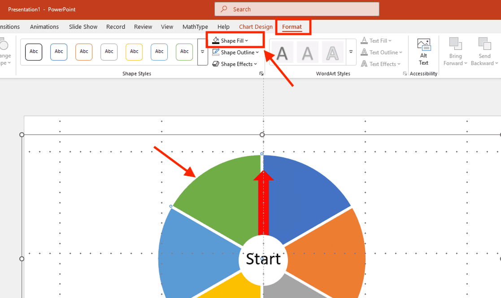Open the WordArt Styles dialog launcher
501x298 pixels.
(x=405, y=73)
